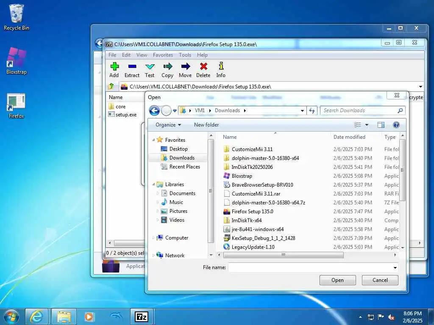Screen dimensions: 434x325
Task: Open the Edit menu in 7-Zip
Action: point(126,55)
